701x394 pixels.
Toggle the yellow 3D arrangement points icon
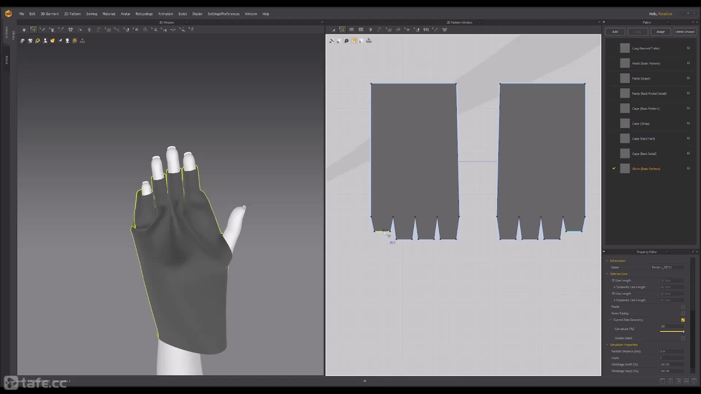pos(38,40)
